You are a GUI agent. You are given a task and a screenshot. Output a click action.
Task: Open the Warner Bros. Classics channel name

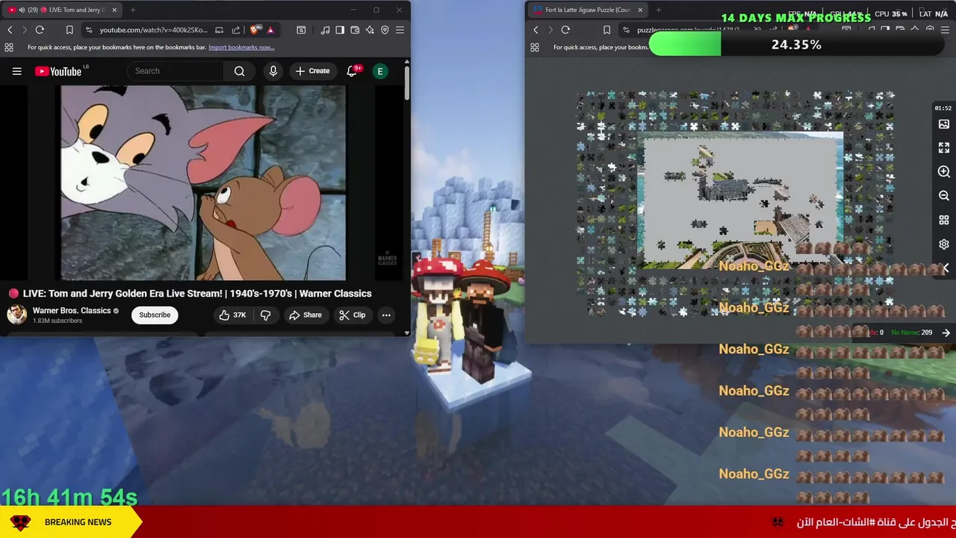click(x=72, y=310)
